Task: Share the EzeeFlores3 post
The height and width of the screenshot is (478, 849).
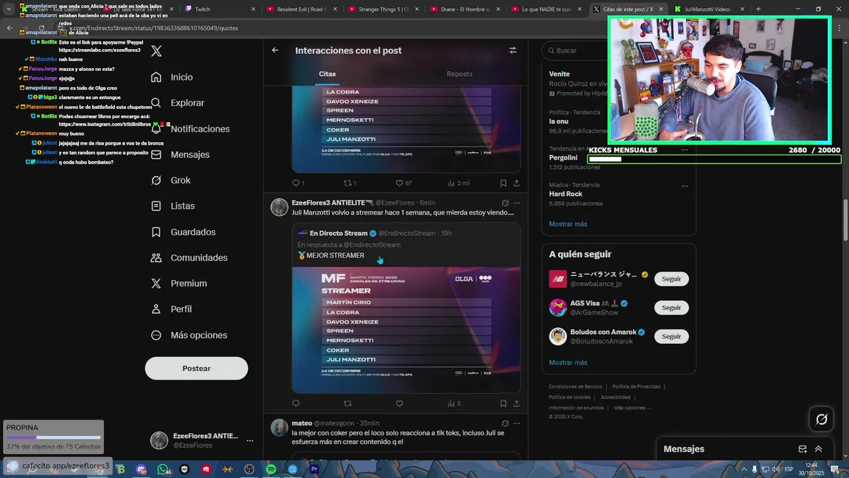Action: click(517, 404)
